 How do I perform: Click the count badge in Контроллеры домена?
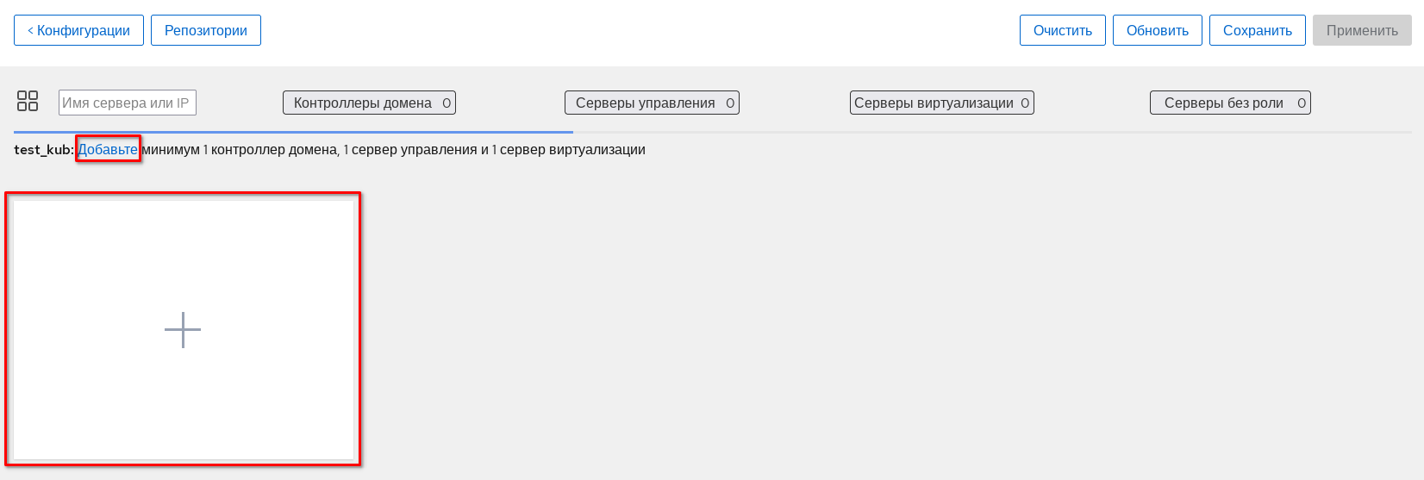click(447, 103)
